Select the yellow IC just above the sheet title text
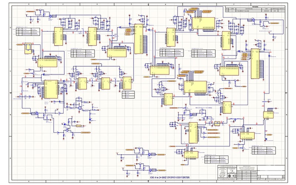The height and width of the screenshot is (185, 296). click(191, 155)
